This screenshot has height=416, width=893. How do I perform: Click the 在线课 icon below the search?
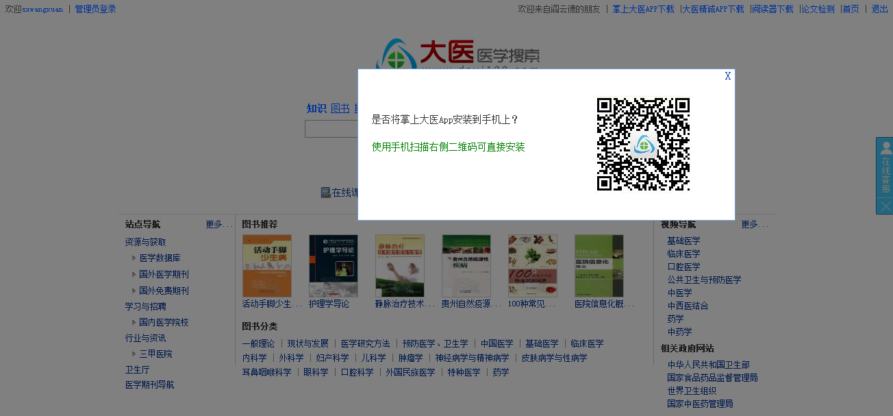(326, 193)
